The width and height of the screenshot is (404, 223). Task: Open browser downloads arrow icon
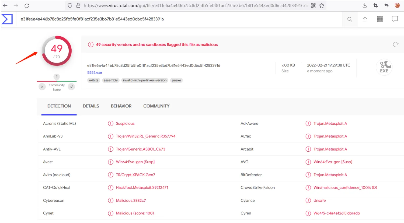coord(365,5)
